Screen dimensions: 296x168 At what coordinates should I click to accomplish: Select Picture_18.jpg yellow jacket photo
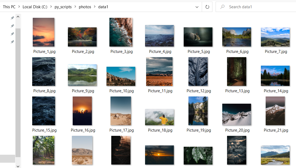coord(159,117)
